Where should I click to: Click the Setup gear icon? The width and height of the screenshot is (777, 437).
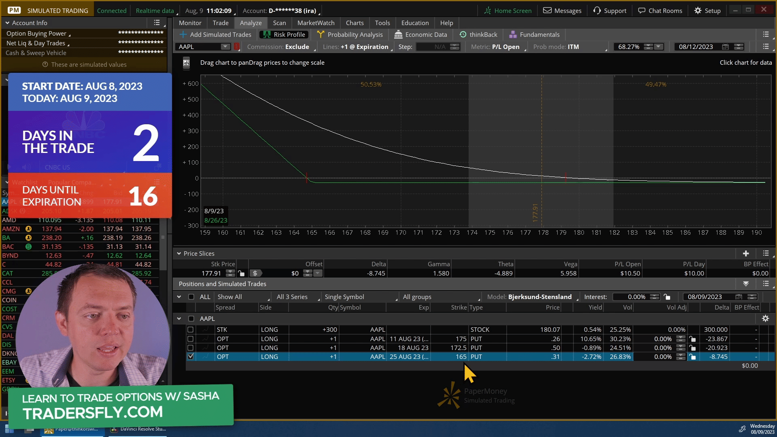(x=698, y=11)
